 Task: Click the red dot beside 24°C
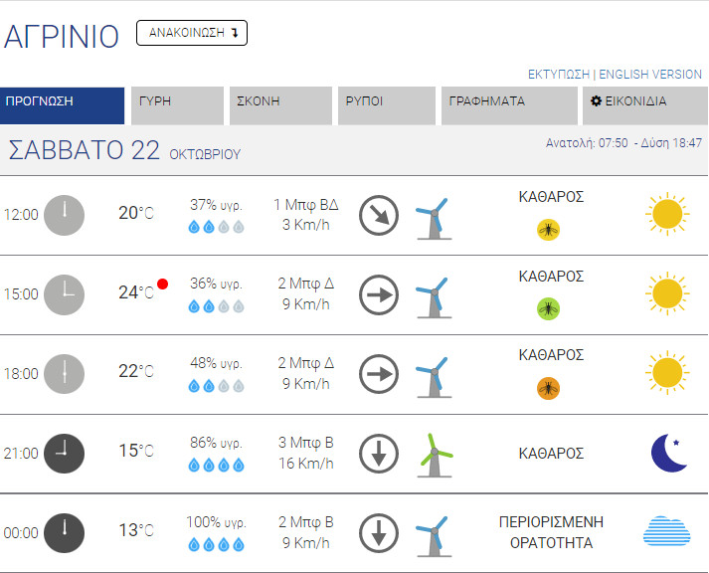point(163,285)
